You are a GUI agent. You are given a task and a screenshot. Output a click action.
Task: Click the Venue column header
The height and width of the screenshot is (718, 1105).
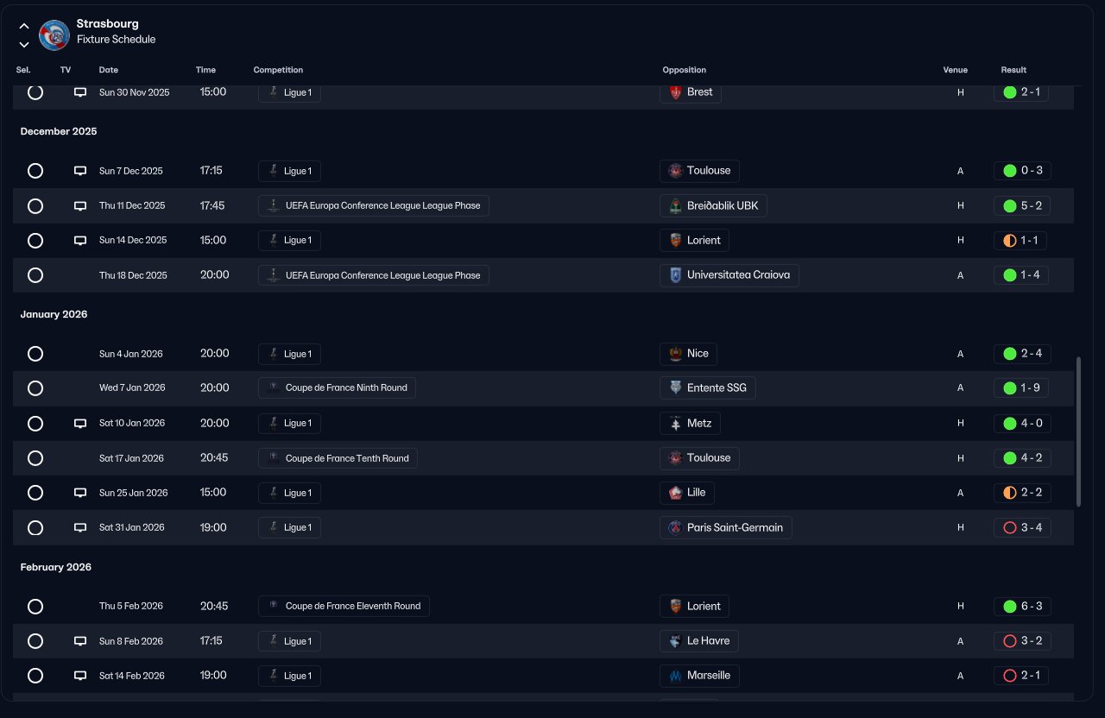956,70
